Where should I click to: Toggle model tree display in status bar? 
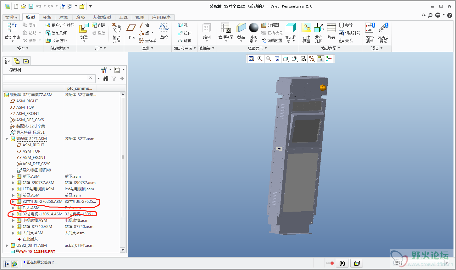(7, 264)
